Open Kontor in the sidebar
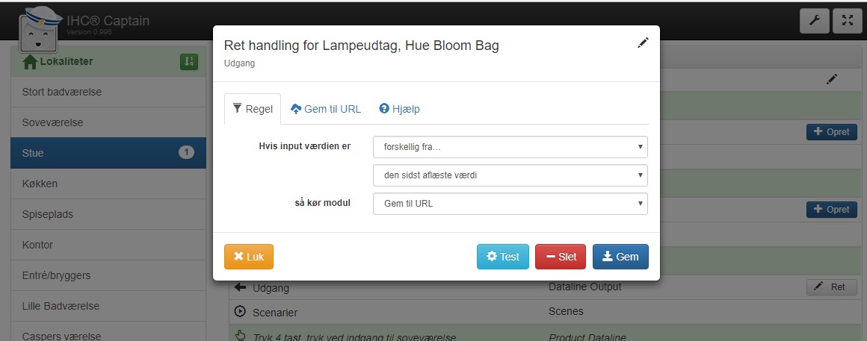The image size is (867, 341). (108, 245)
